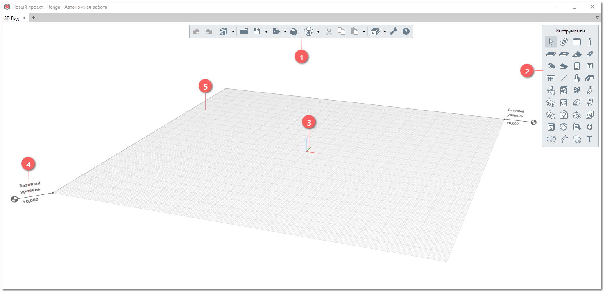Pick the Plate tool in Инструменты

(590, 127)
